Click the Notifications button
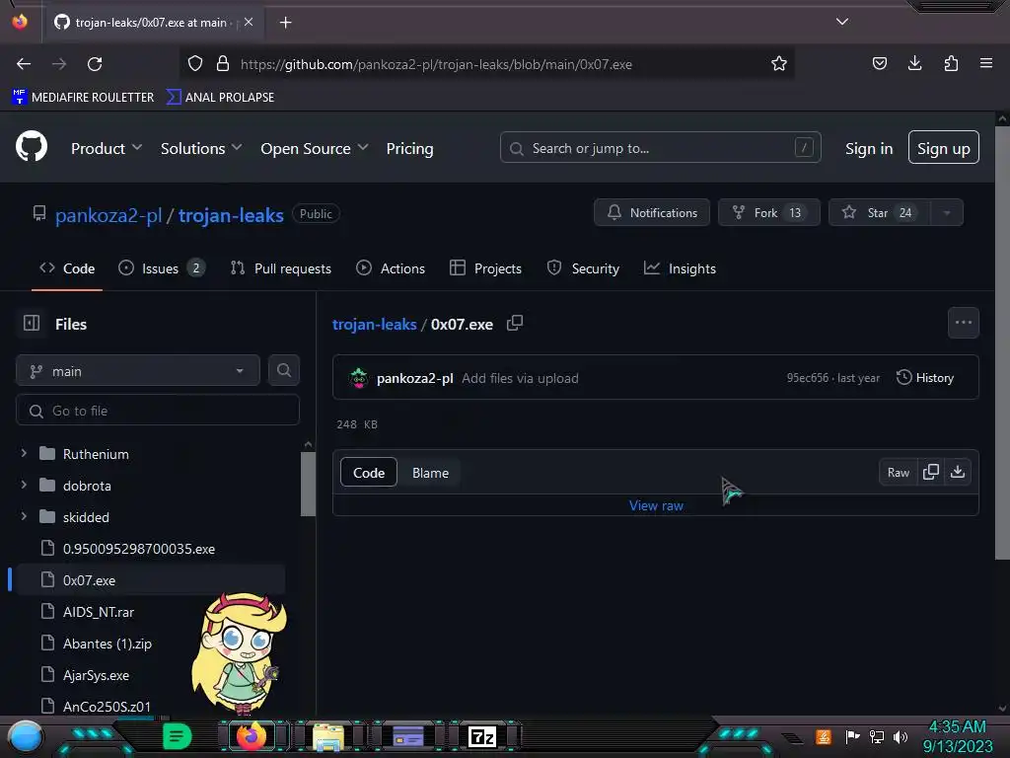The width and height of the screenshot is (1010, 758). [x=652, y=213]
